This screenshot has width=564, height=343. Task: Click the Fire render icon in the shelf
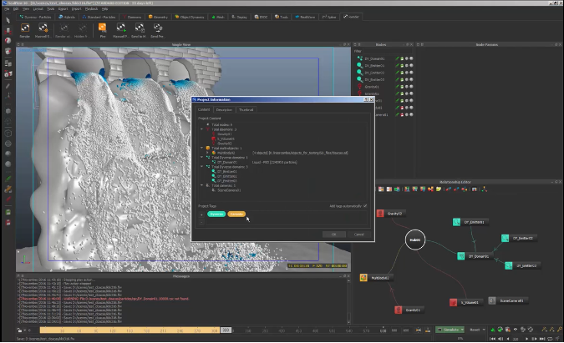[103, 28]
